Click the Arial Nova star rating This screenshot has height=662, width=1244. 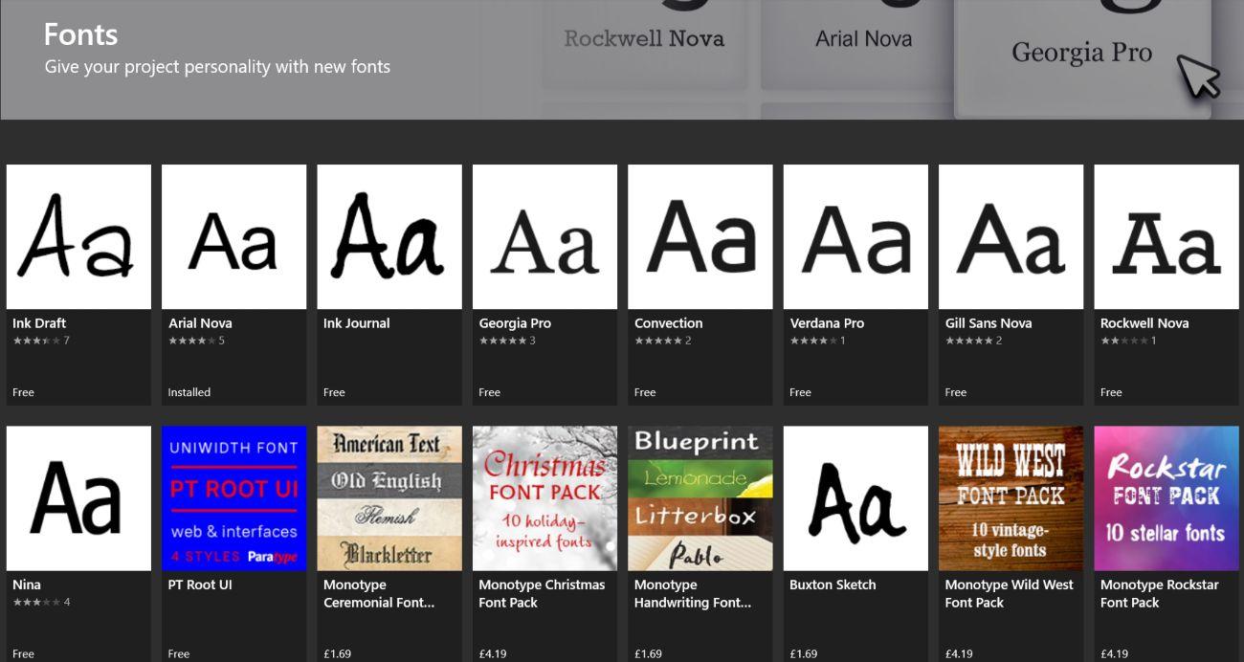[x=192, y=341]
